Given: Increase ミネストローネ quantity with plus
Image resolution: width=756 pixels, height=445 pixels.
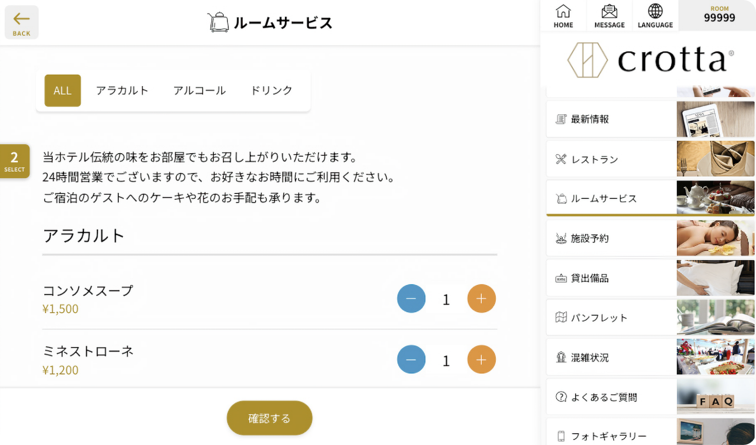Looking at the screenshot, I should [481, 359].
